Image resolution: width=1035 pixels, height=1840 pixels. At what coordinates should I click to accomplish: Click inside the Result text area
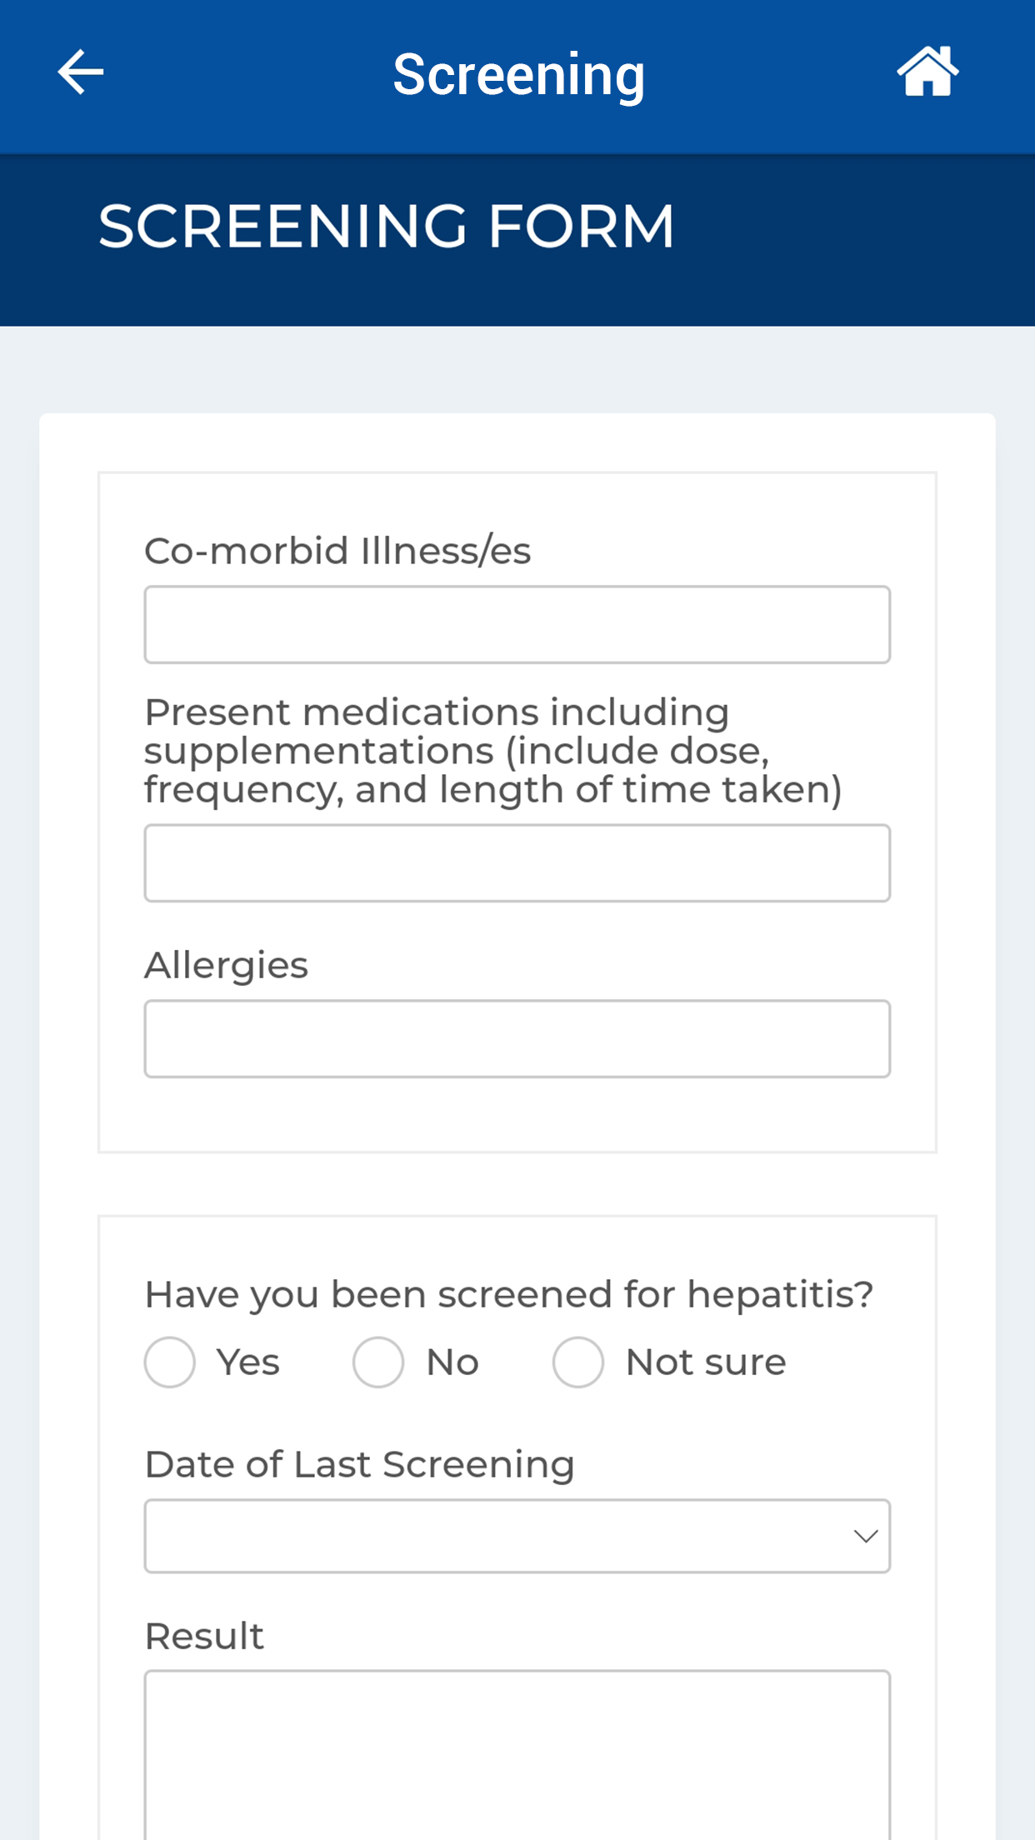coord(517,1755)
